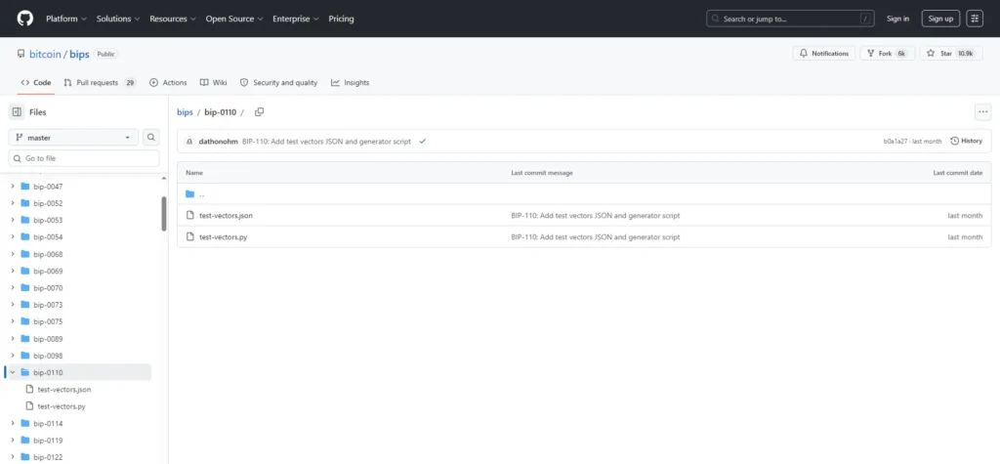The image size is (1000, 464).
Task: Click the bip-0110 open folder icon
Action: click(25, 372)
